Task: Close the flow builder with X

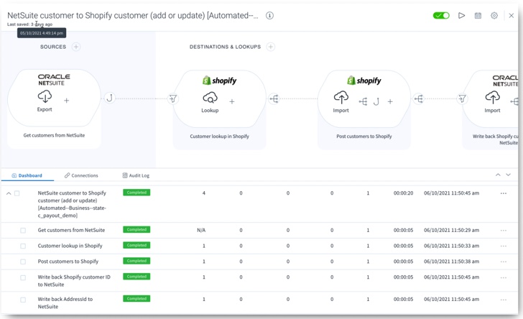Action: pyautogui.click(x=511, y=15)
